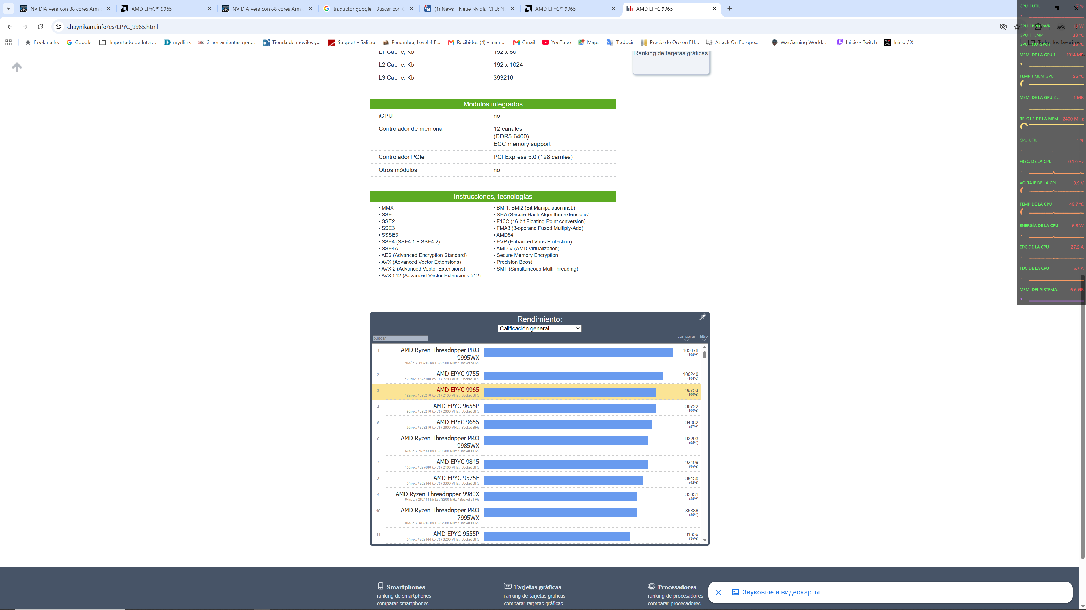This screenshot has width=1086, height=610.
Task: Open the Support - Salicru bookmark
Action: (352, 42)
